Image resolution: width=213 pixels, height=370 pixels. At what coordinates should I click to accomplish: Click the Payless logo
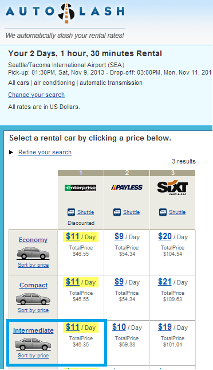coord(127,188)
